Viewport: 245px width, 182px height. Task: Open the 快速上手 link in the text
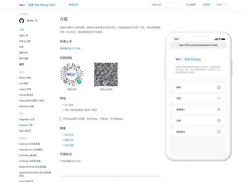71,48
